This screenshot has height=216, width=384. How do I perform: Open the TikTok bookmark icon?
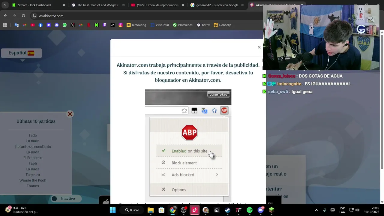coord(112,25)
